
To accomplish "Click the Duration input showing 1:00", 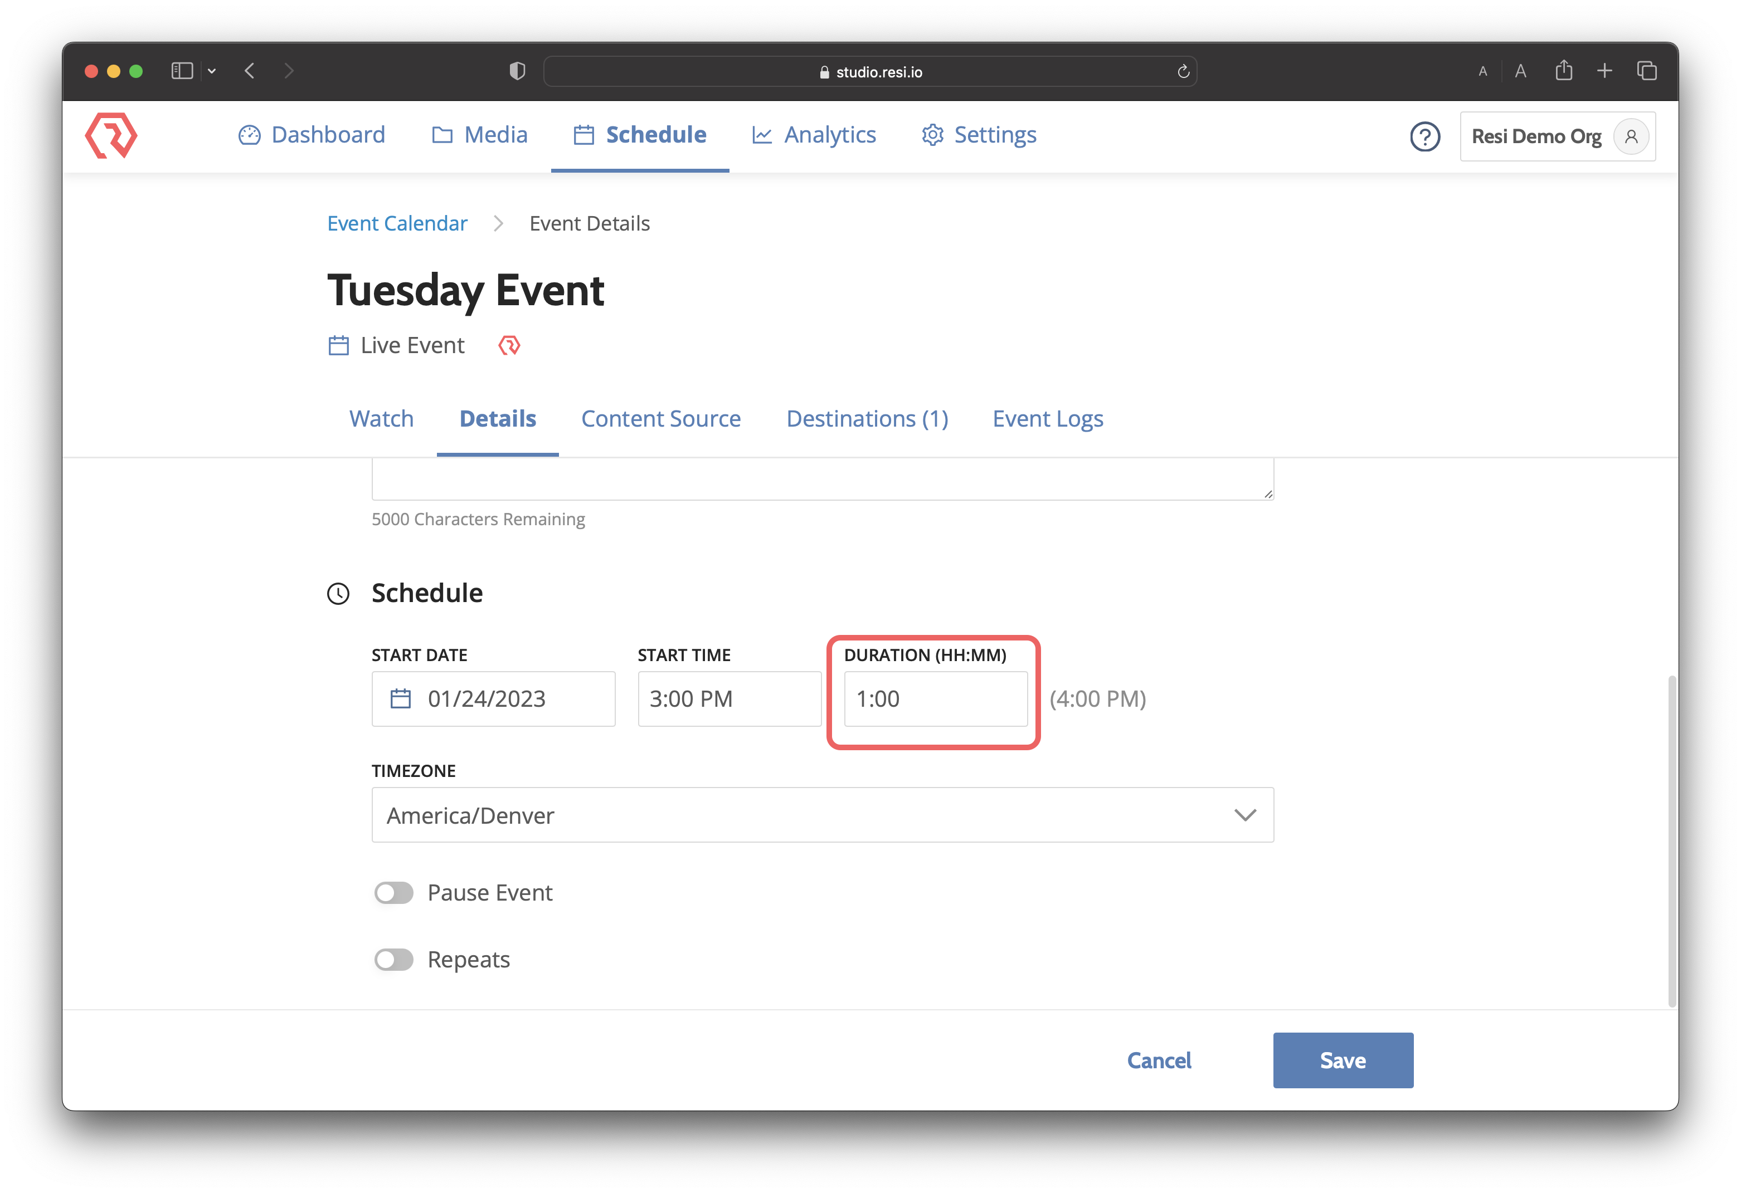I will pos(935,699).
